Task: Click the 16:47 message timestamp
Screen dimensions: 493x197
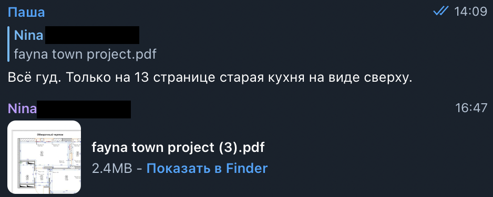Action: tap(471, 108)
